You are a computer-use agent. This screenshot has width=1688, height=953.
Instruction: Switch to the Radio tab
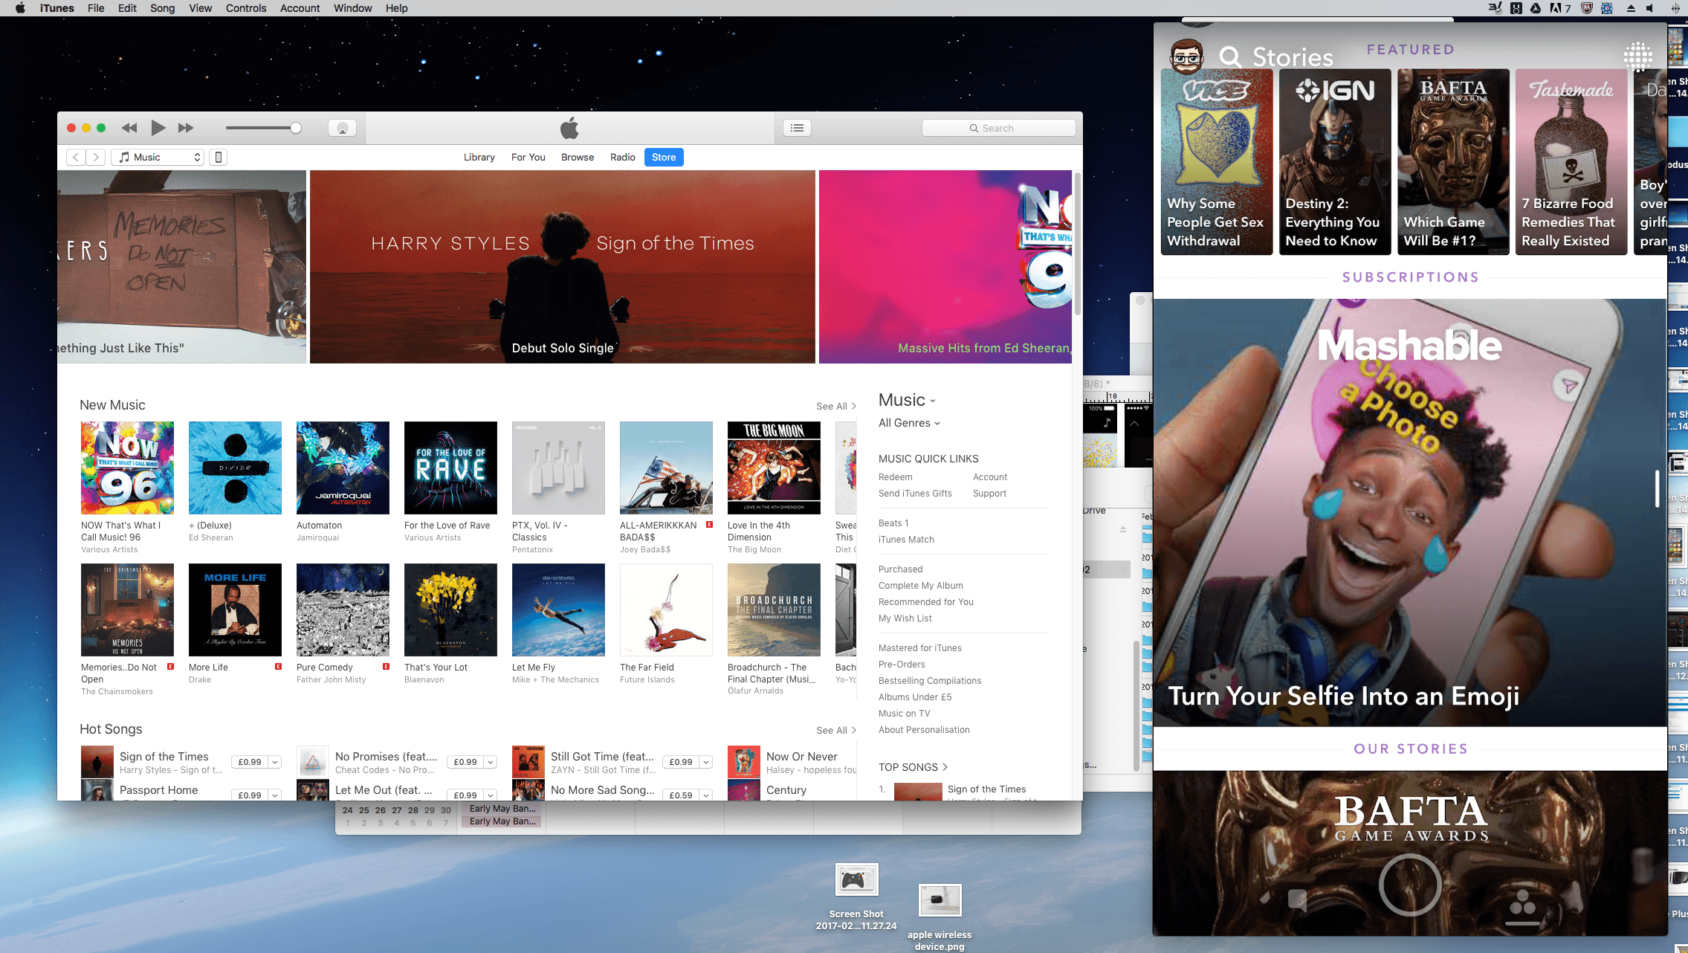(623, 157)
